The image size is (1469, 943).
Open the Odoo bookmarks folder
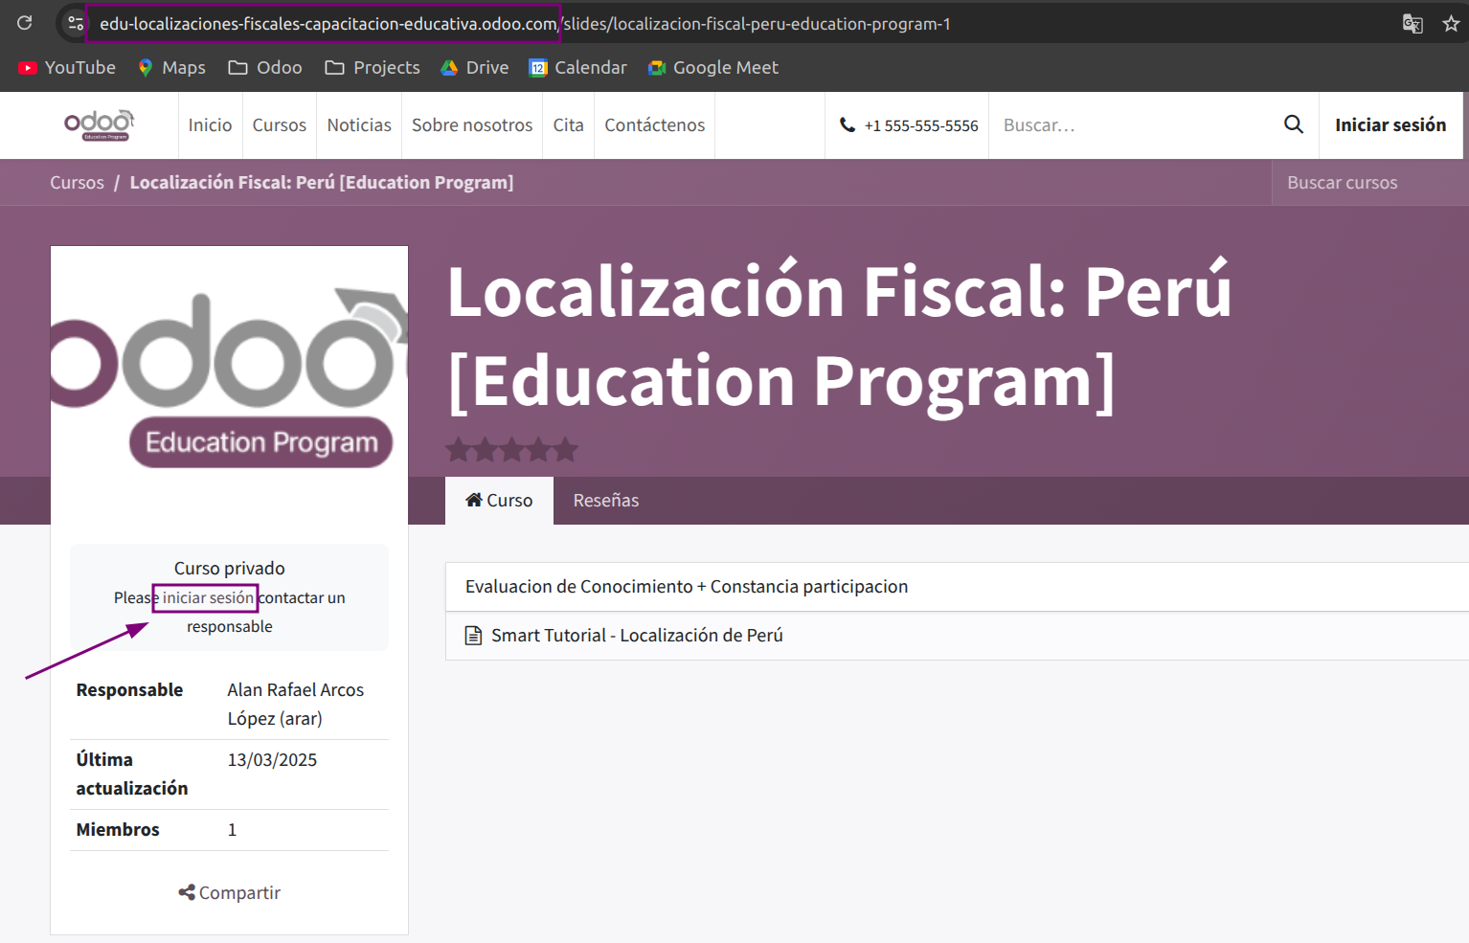click(x=265, y=68)
